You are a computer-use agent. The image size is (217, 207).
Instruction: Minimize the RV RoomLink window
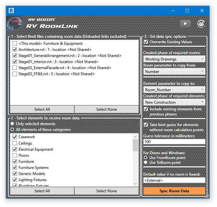(x=172, y=11)
